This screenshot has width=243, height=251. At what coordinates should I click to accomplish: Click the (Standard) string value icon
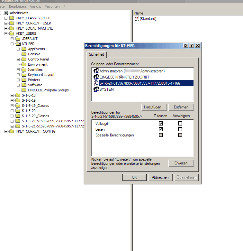137,19
